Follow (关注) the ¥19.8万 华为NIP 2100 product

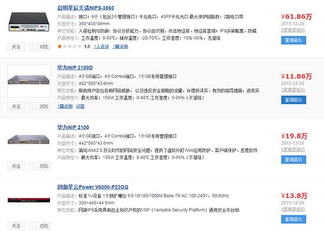click(x=16, y=166)
